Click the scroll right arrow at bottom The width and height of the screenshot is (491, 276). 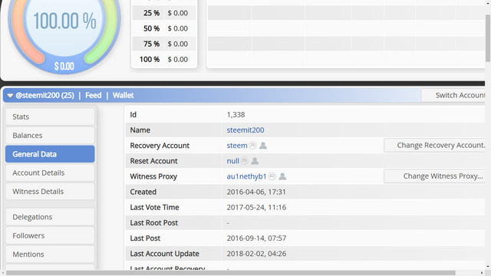pyautogui.click(x=482, y=273)
